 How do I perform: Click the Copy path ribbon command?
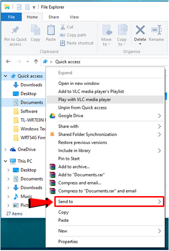coord(73,35)
